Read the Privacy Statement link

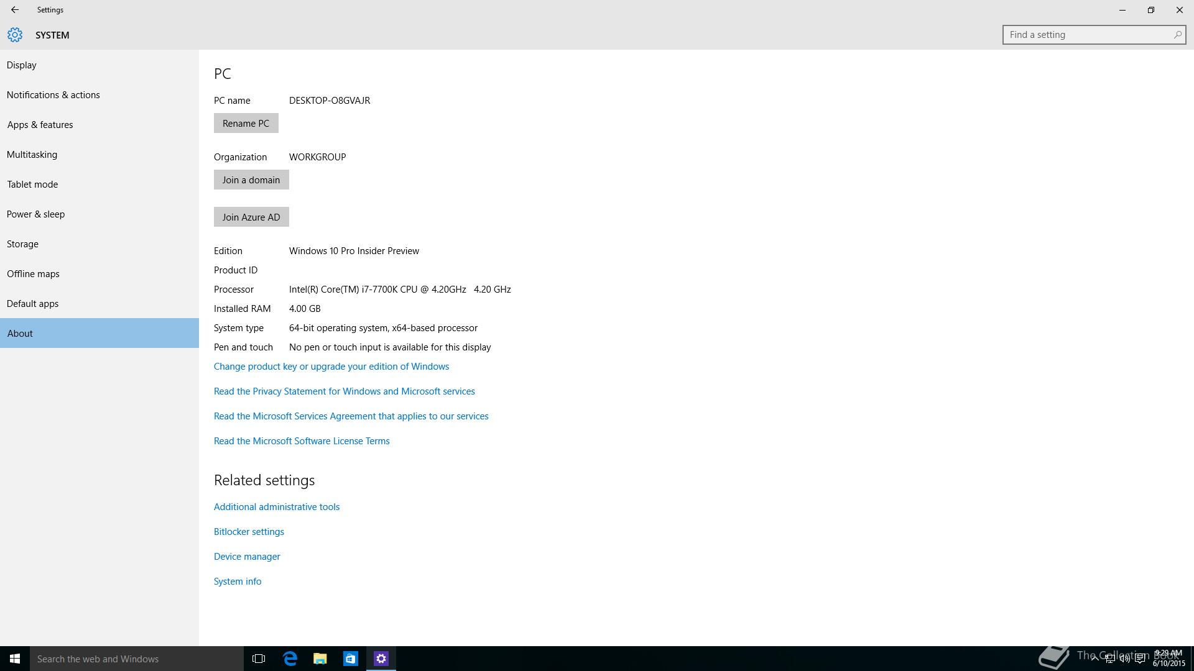pyautogui.click(x=344, y=391)
